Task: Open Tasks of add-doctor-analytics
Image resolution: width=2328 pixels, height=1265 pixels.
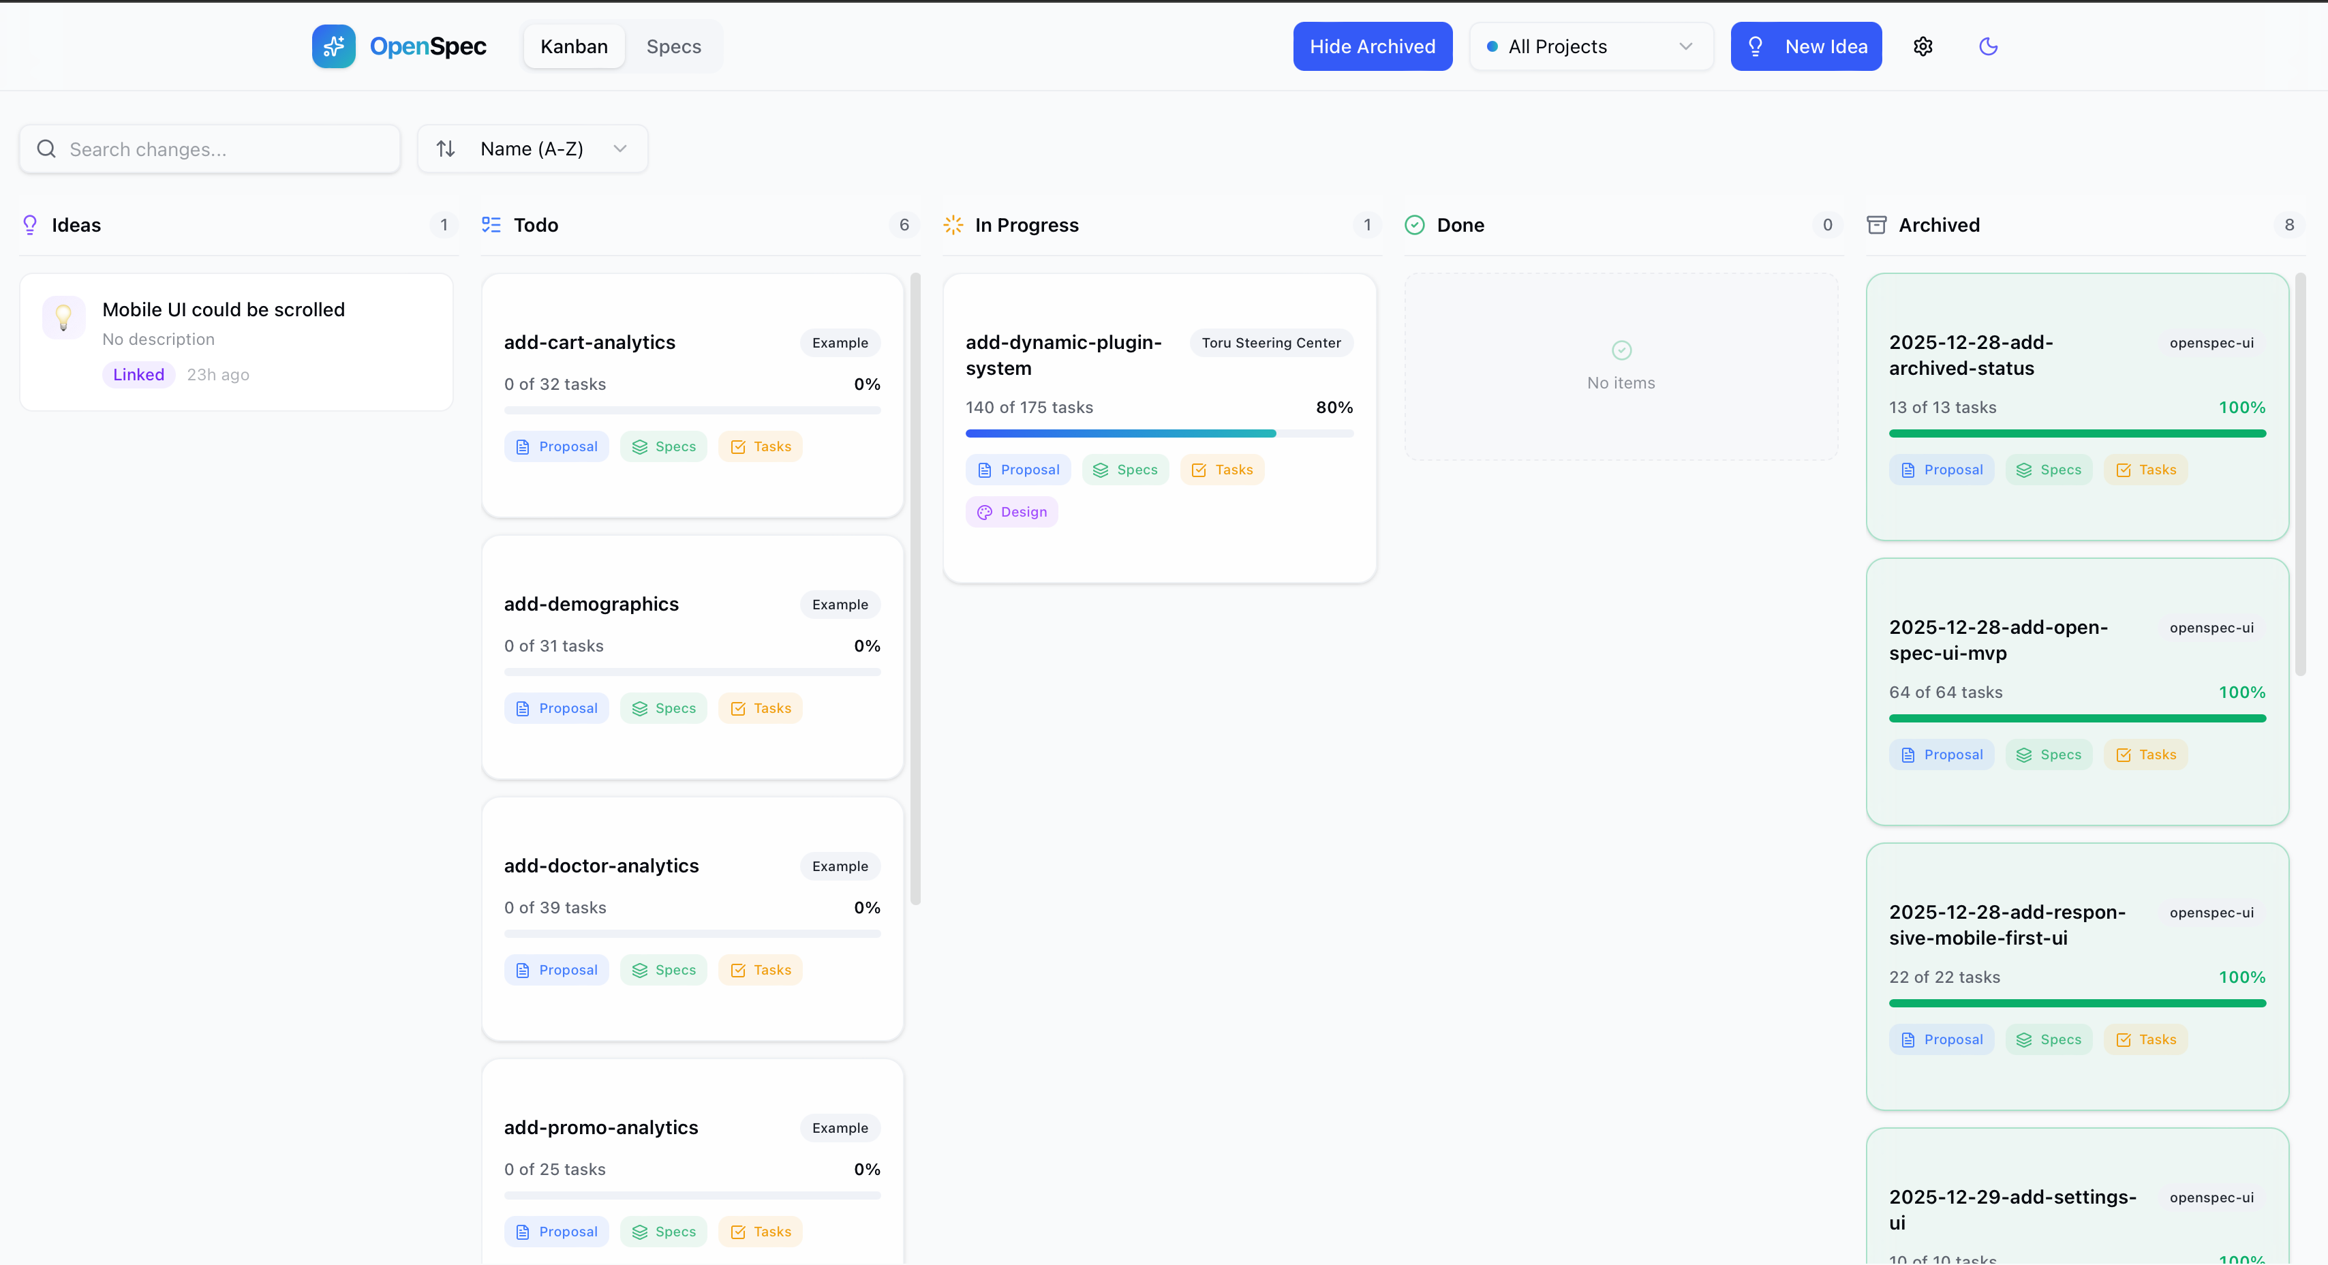Action: (x=760, y=969)
